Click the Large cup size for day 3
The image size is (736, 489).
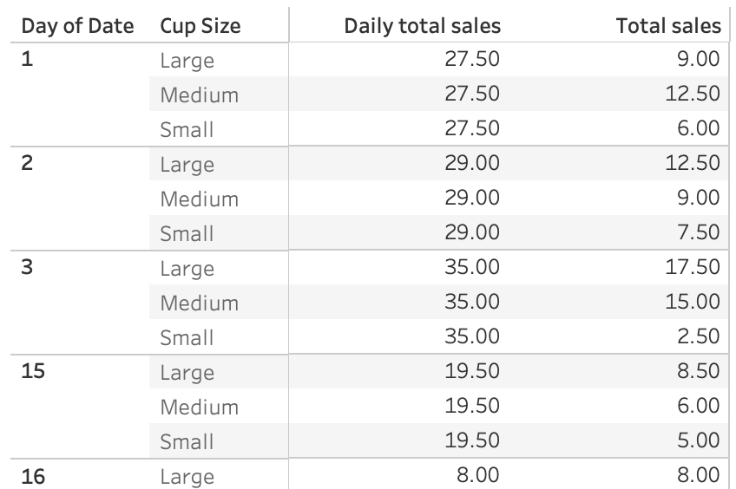[x=187, y=268]
